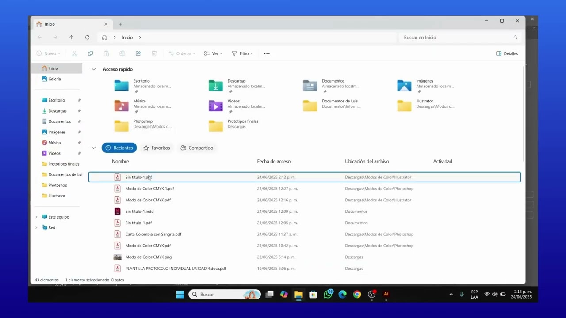This screenshot has width=566, height=318.
Task: Expand Este equipo in the sidebar
Action: pos(36,217)
